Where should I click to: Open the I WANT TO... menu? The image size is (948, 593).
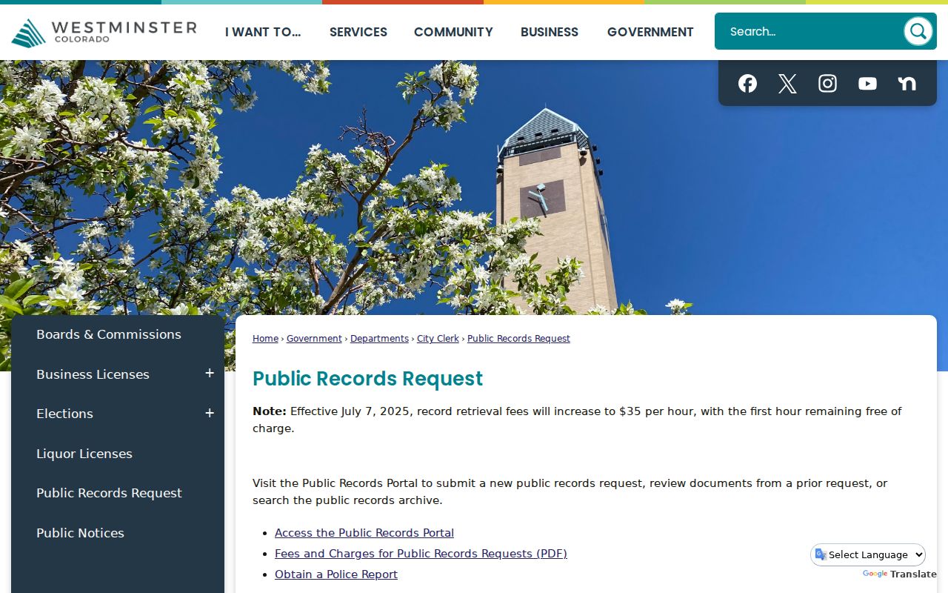click(263, 32)
